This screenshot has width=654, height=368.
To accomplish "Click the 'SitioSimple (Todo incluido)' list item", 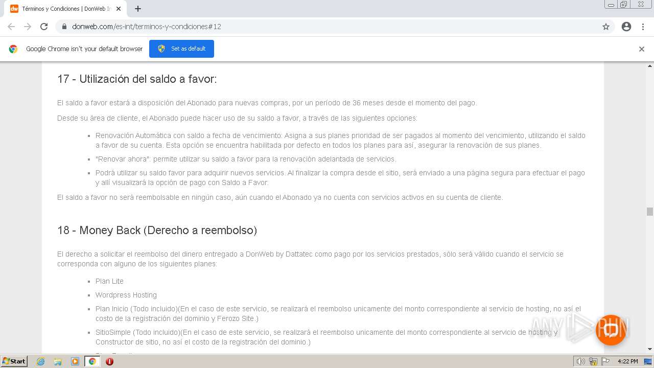I will tap(327, 337).
